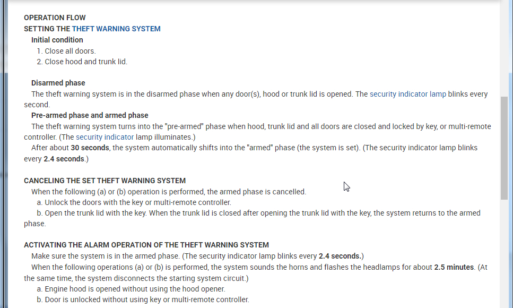Viewport: 513px width, 308px height.
Task: Click the bold "2.5 minutes" text
Action: (454, 267)
